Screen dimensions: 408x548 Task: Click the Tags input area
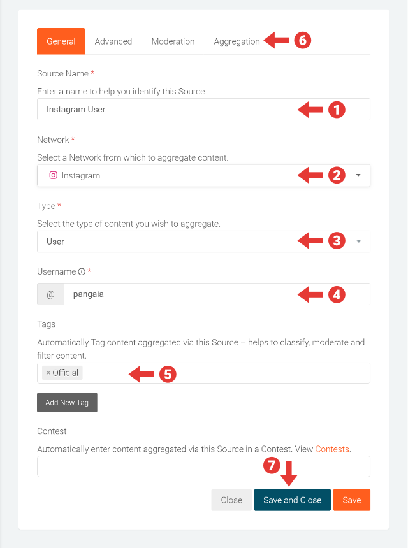(x=223, y=372)
